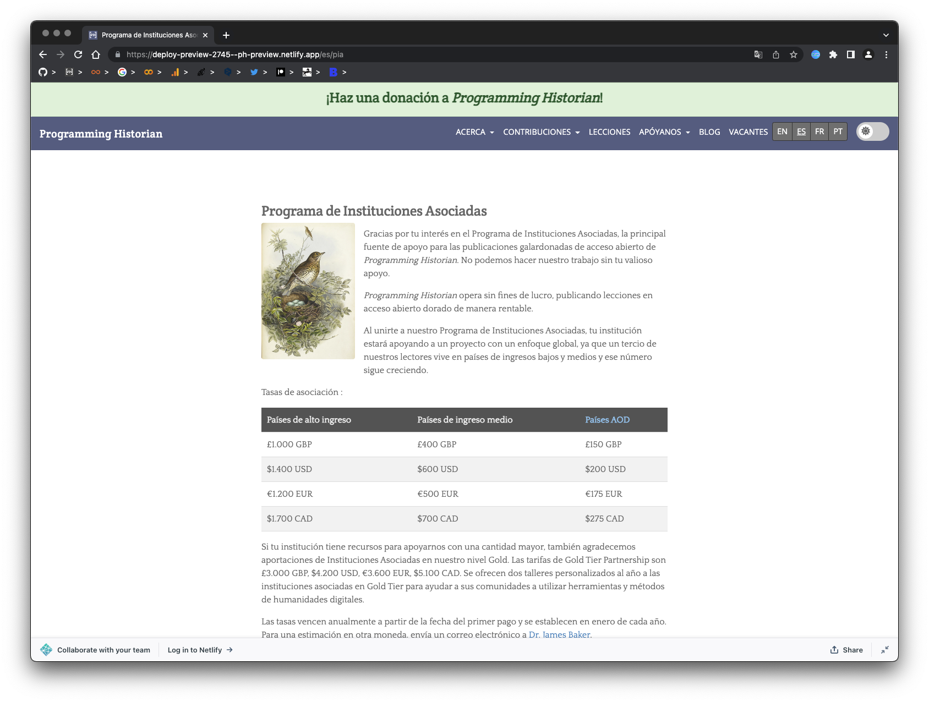Open the GitHub bookmark in the bookmarks bar
This screenshot has height=702, width=929.
(x=42, y=72)
